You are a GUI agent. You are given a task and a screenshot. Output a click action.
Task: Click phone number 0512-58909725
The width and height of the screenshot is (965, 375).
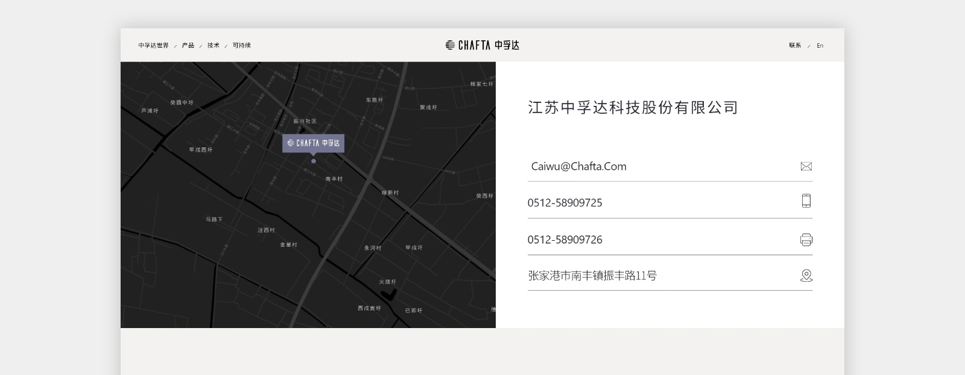(565, 203)
